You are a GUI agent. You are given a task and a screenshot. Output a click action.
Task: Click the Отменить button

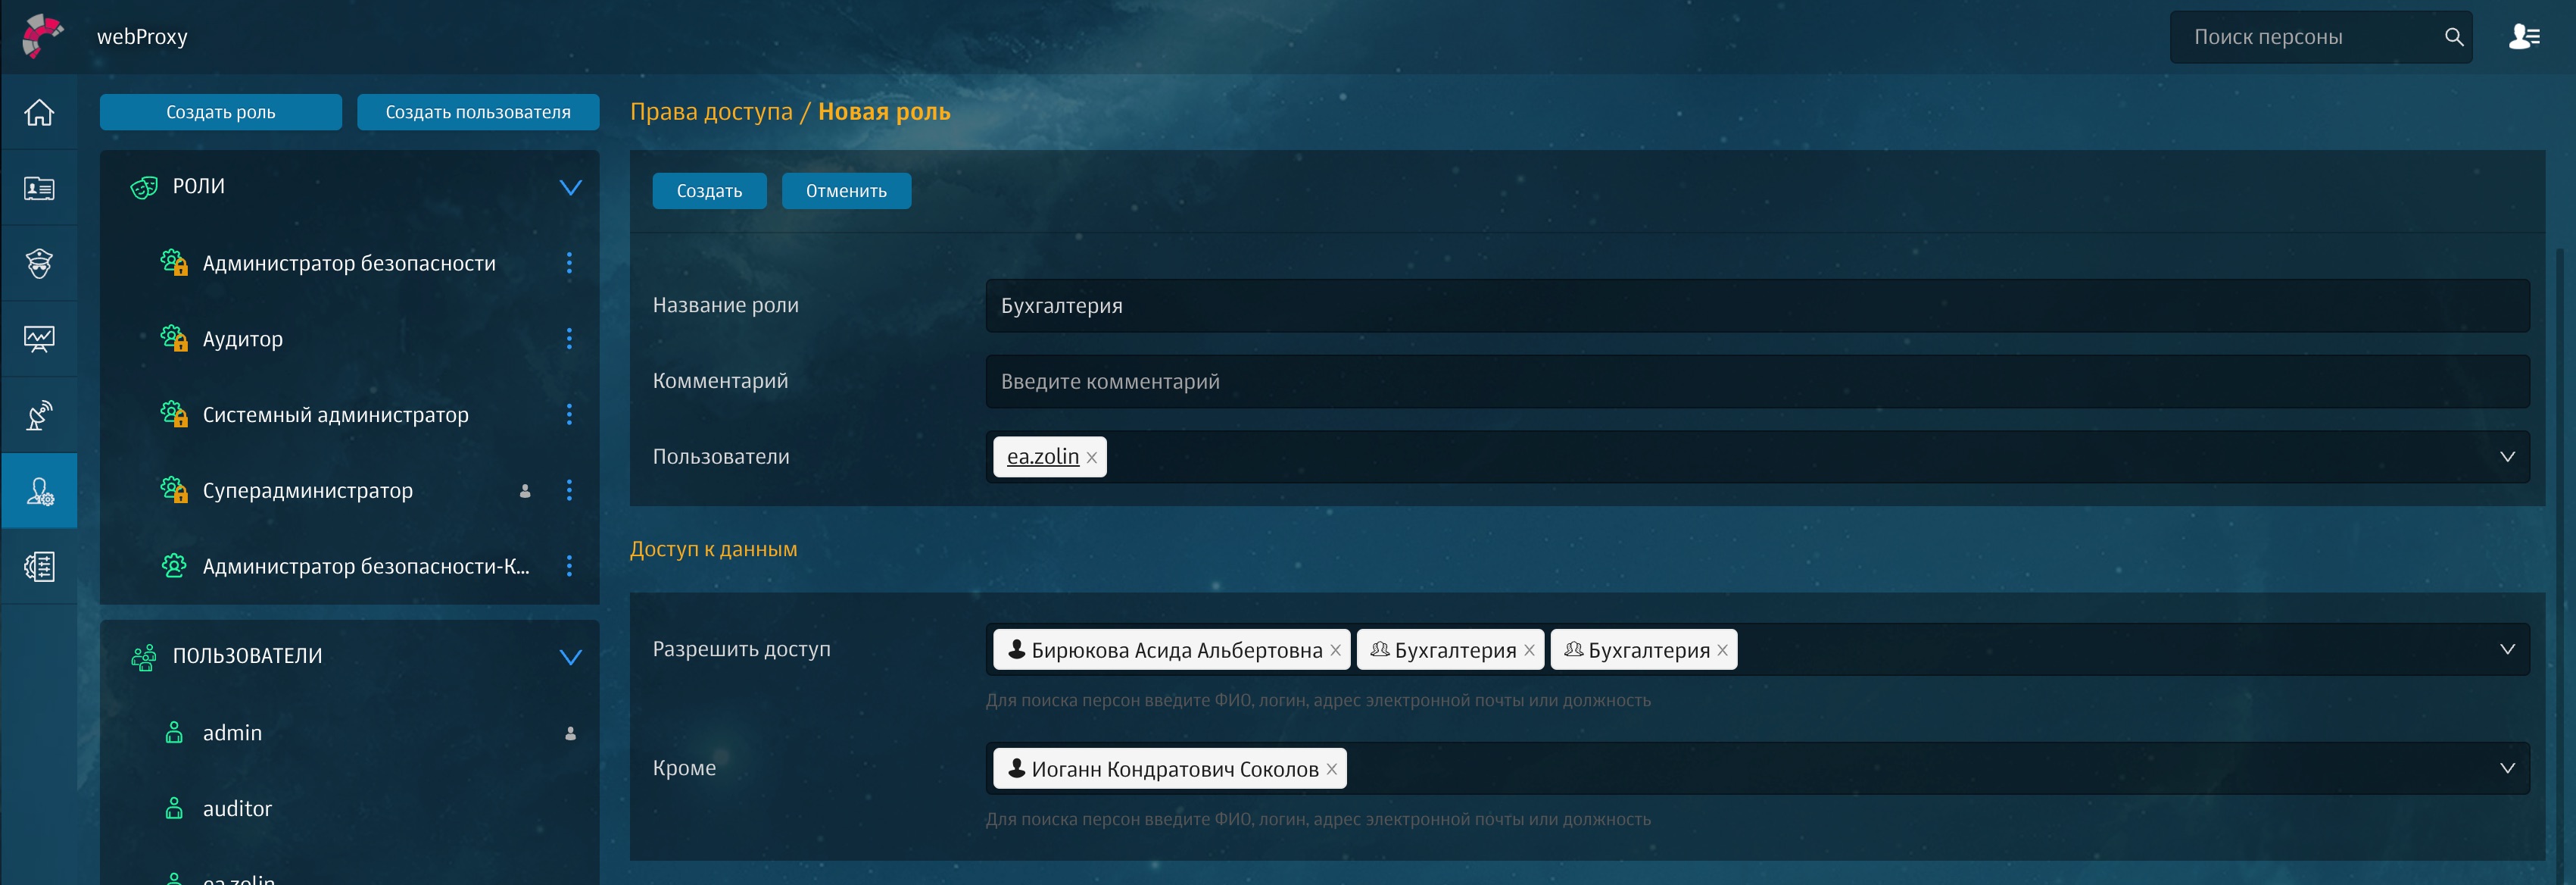click(x=846, y=191)
